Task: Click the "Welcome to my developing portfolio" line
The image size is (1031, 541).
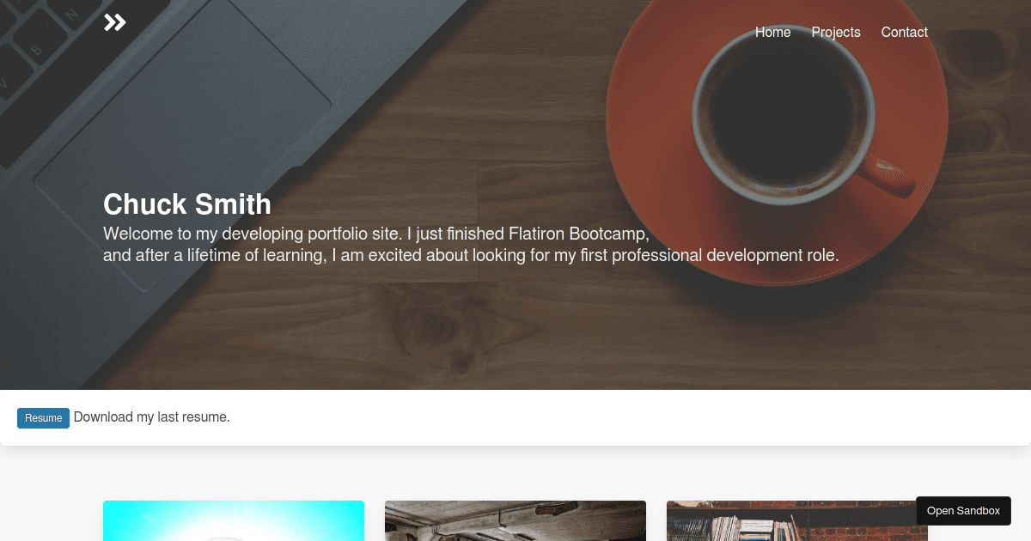Action: tap(375, 234)
